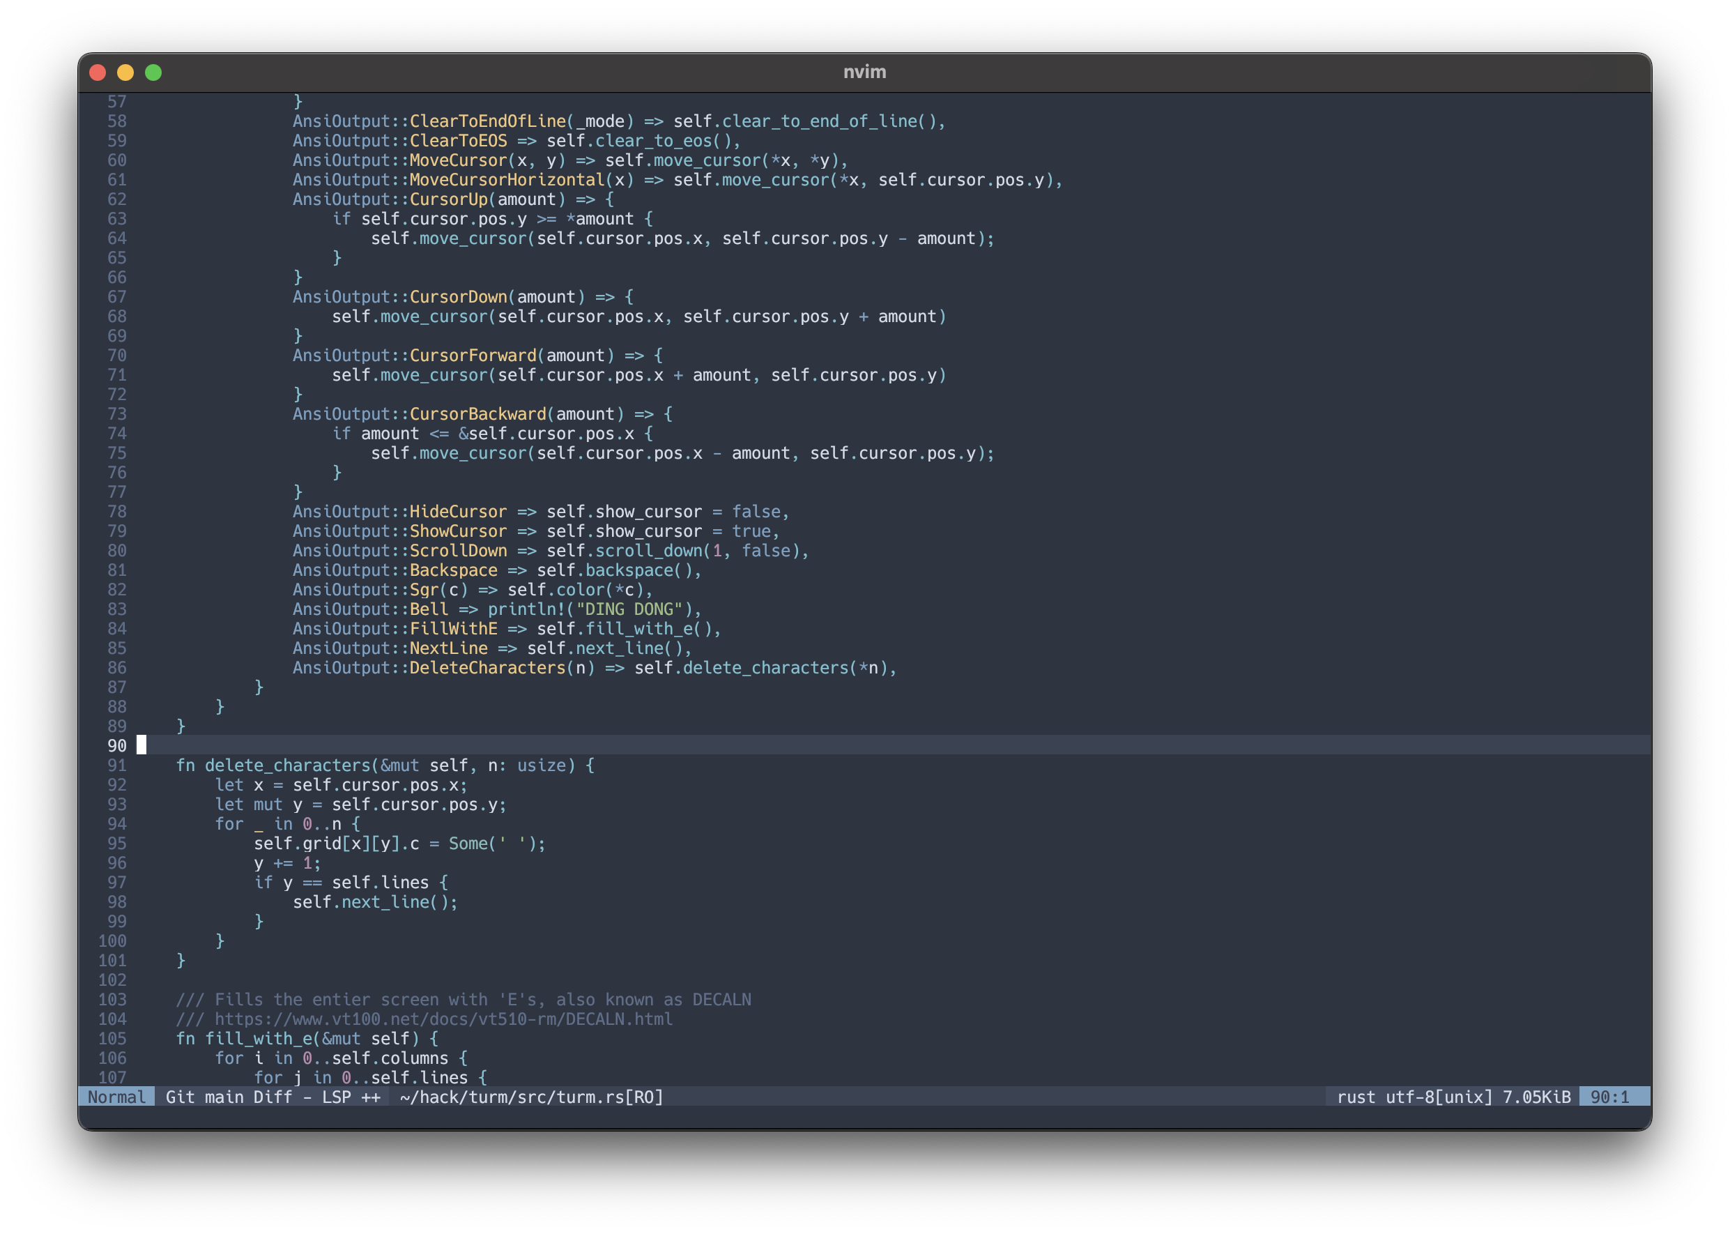This screenshot has height=1234, width=1730.
Task: Click 'mut' keyword on line 93
Action: [268, 804]
